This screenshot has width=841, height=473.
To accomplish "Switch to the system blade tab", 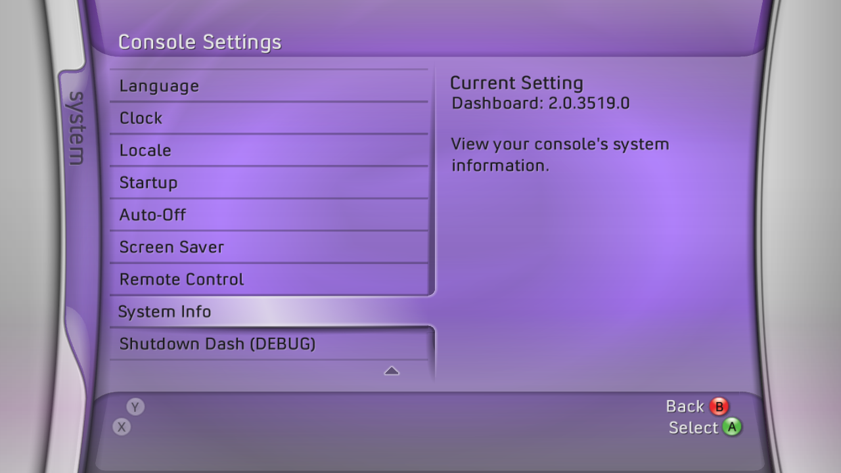I will pyautogui.click(x=76, y=128).
